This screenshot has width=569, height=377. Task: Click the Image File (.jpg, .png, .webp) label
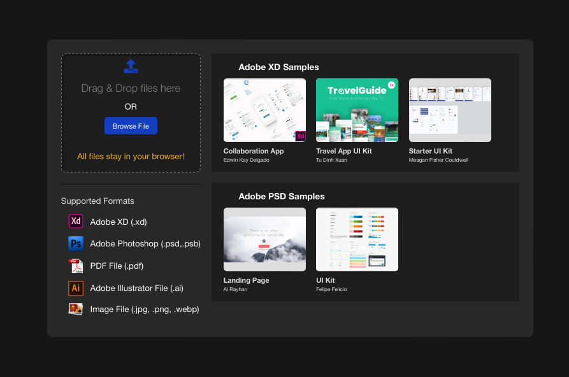(145, 309)
